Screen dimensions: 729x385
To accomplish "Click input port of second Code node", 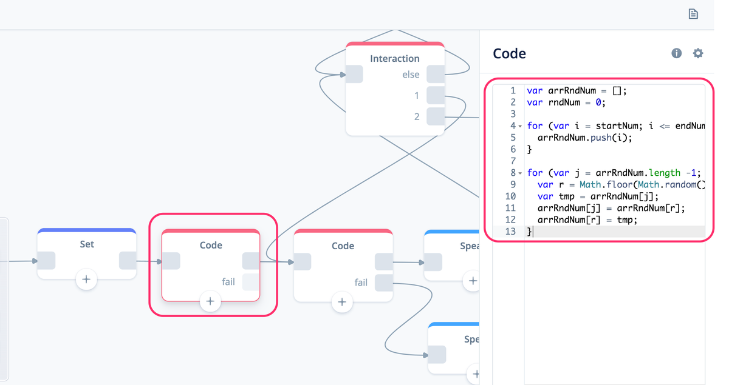I will [303, 262].
